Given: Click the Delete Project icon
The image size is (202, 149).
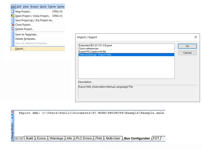Looking at the screenshot, I should tap(13, 29).
